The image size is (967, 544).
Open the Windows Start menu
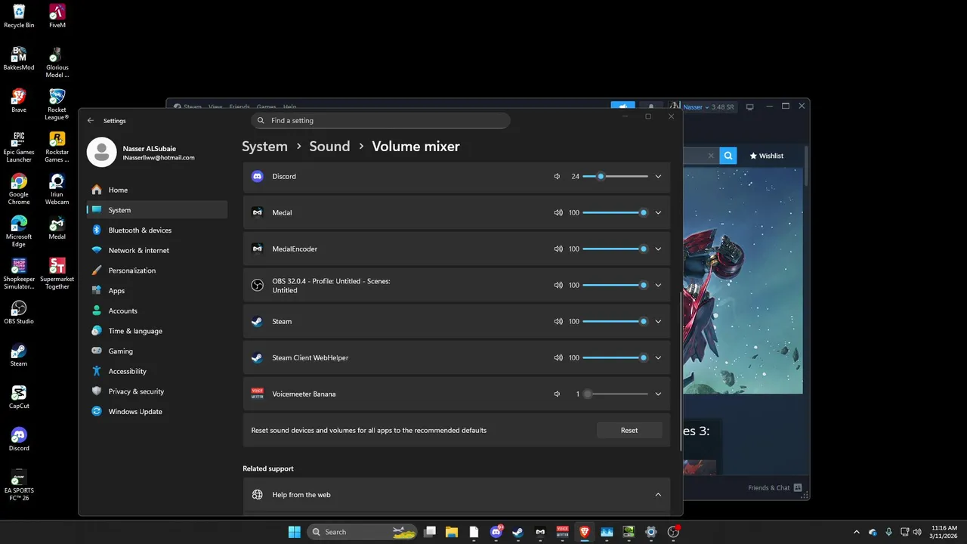294,532
